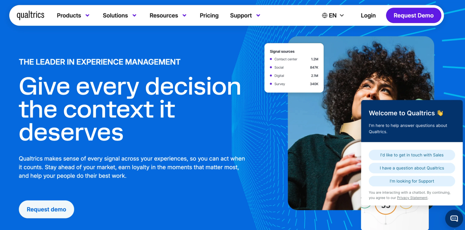Choose "I'd like to get in touch with Sales"
Viewport: 465px width, 230px height.
412,155
